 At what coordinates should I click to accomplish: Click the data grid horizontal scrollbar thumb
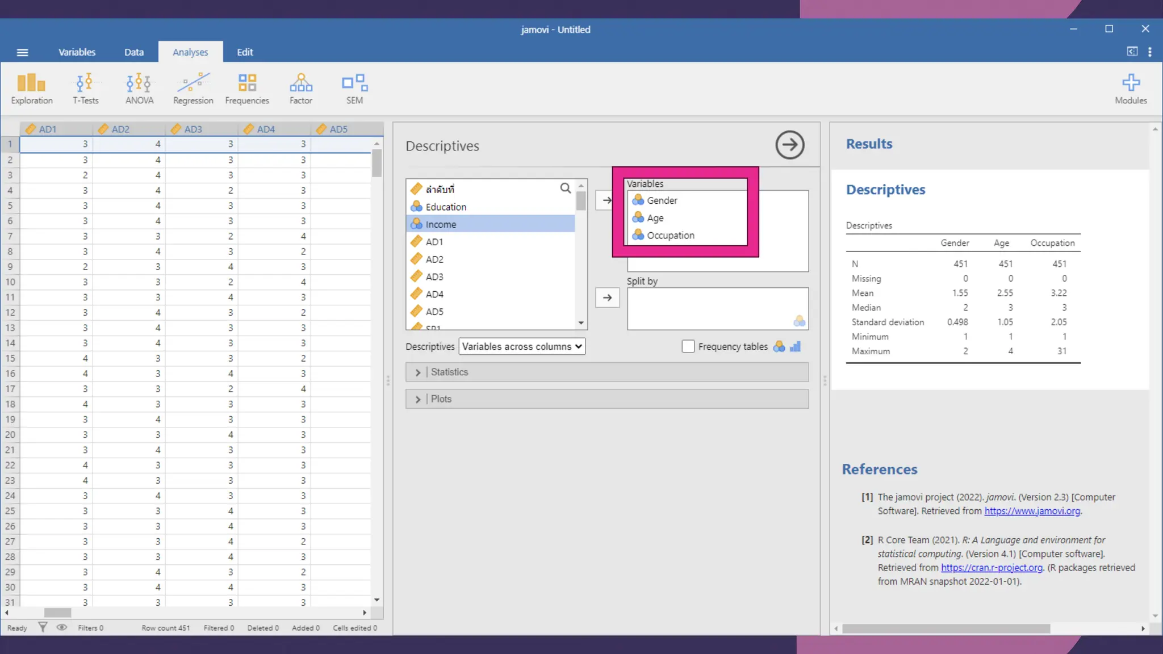pos(57,613)
